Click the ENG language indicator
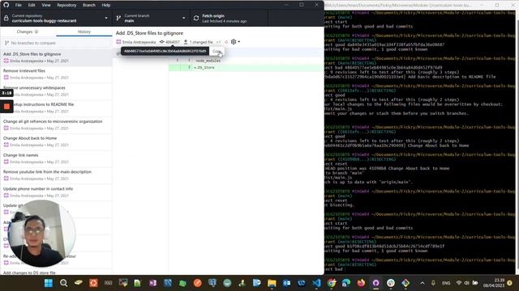 coord(446,283)
